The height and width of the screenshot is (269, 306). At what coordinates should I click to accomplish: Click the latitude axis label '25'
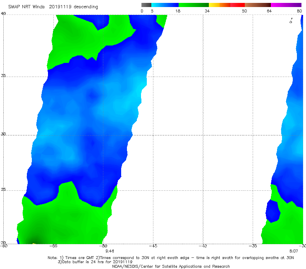pyautogui.click(x=3, y=189)
